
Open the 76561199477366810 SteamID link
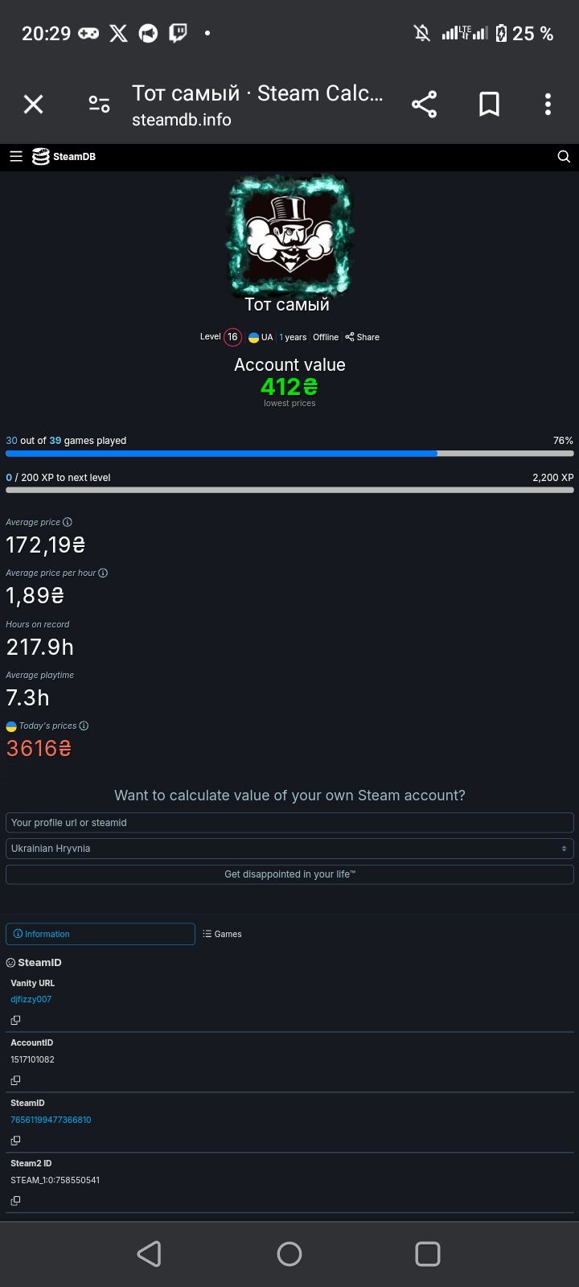coord(51,1120)
